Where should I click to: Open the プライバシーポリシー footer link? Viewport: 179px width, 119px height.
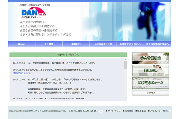160,111
